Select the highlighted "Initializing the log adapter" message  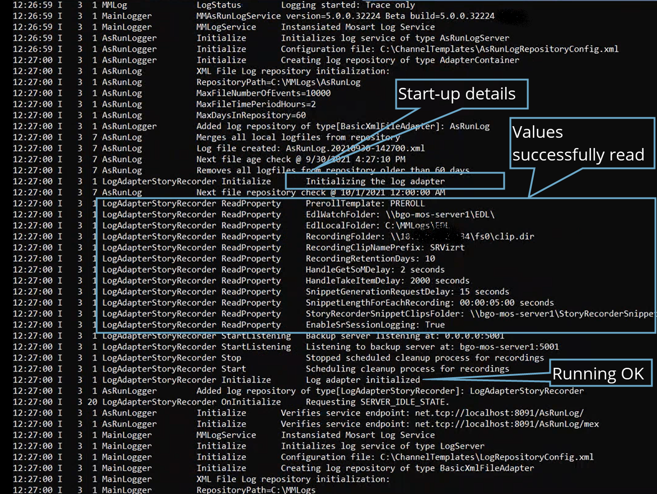[375, 181]
